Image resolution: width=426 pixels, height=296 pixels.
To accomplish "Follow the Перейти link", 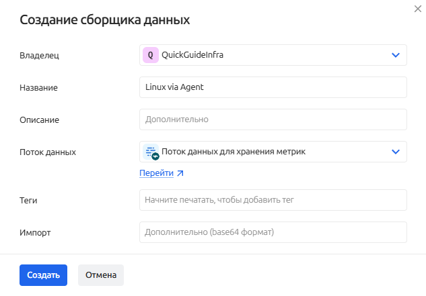I will click(156, 173).
